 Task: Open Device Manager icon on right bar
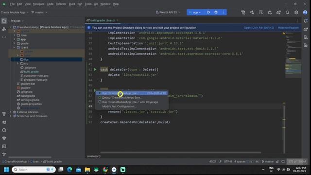point(306,37)
